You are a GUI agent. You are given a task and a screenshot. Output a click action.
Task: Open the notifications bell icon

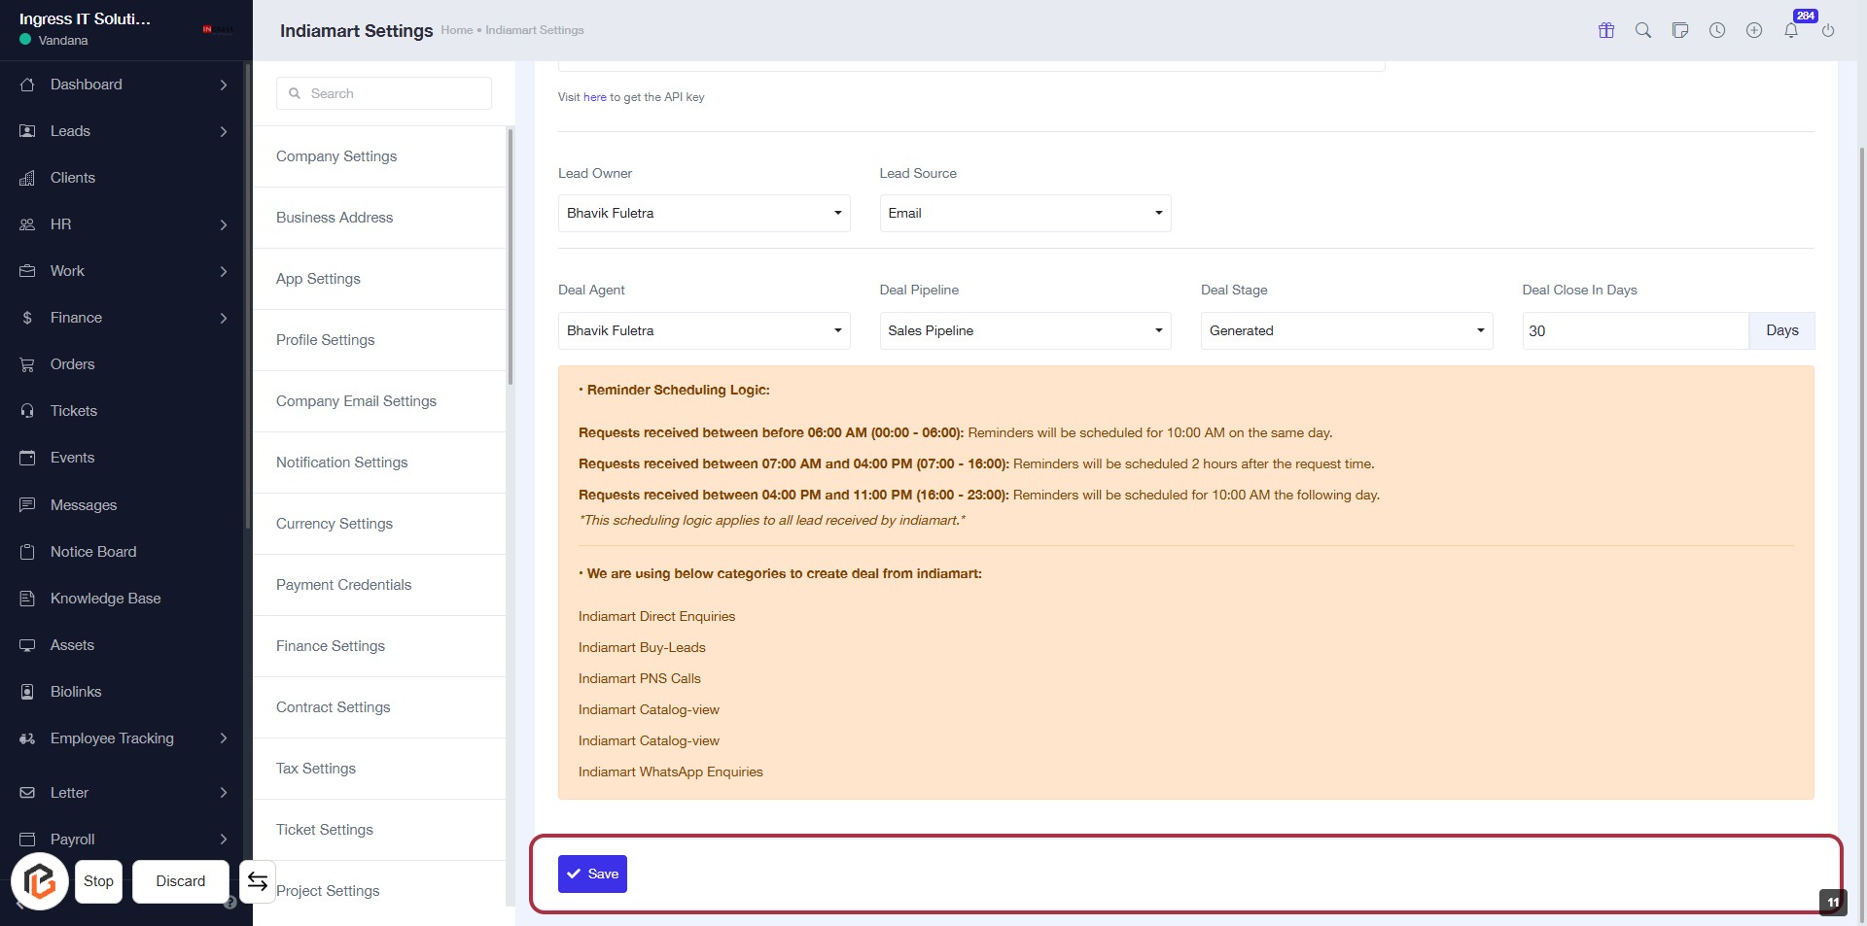click(1791, 30)
